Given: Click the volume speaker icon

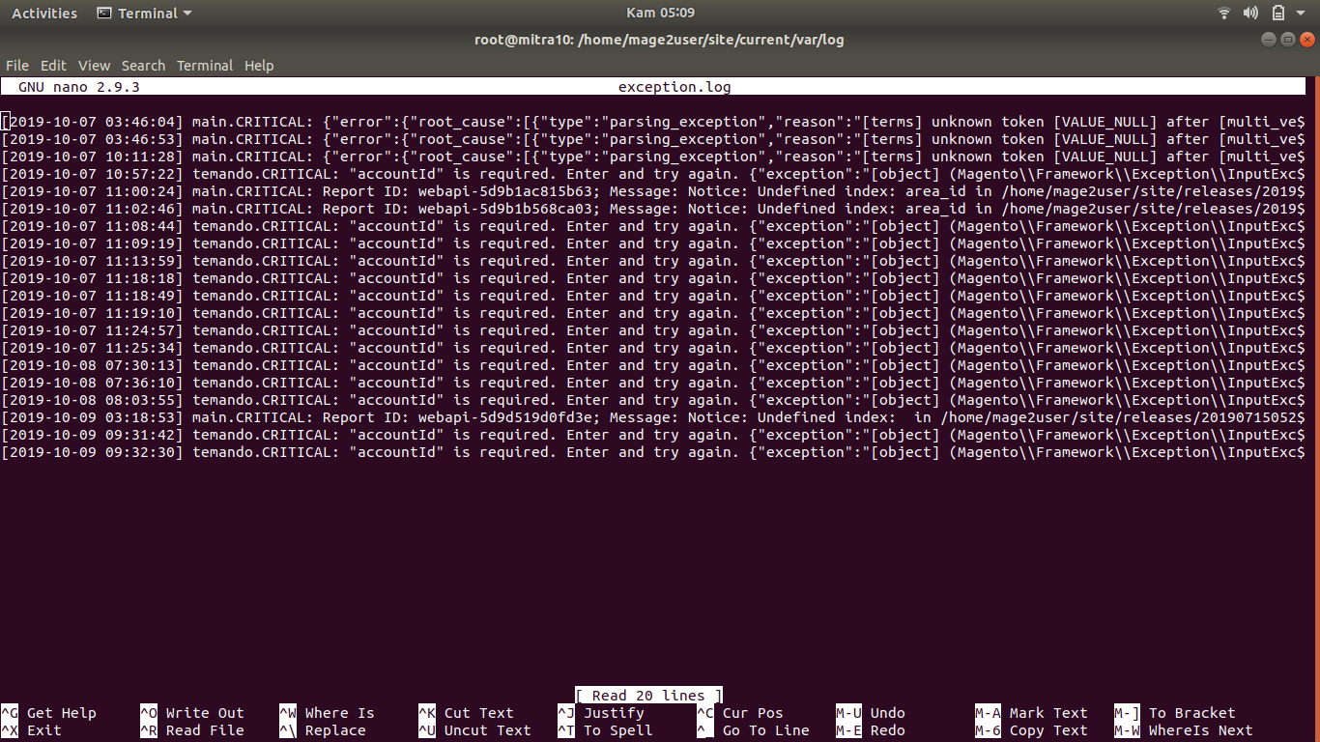Looking at the screenshot, I should click(x=1250, y=14).
